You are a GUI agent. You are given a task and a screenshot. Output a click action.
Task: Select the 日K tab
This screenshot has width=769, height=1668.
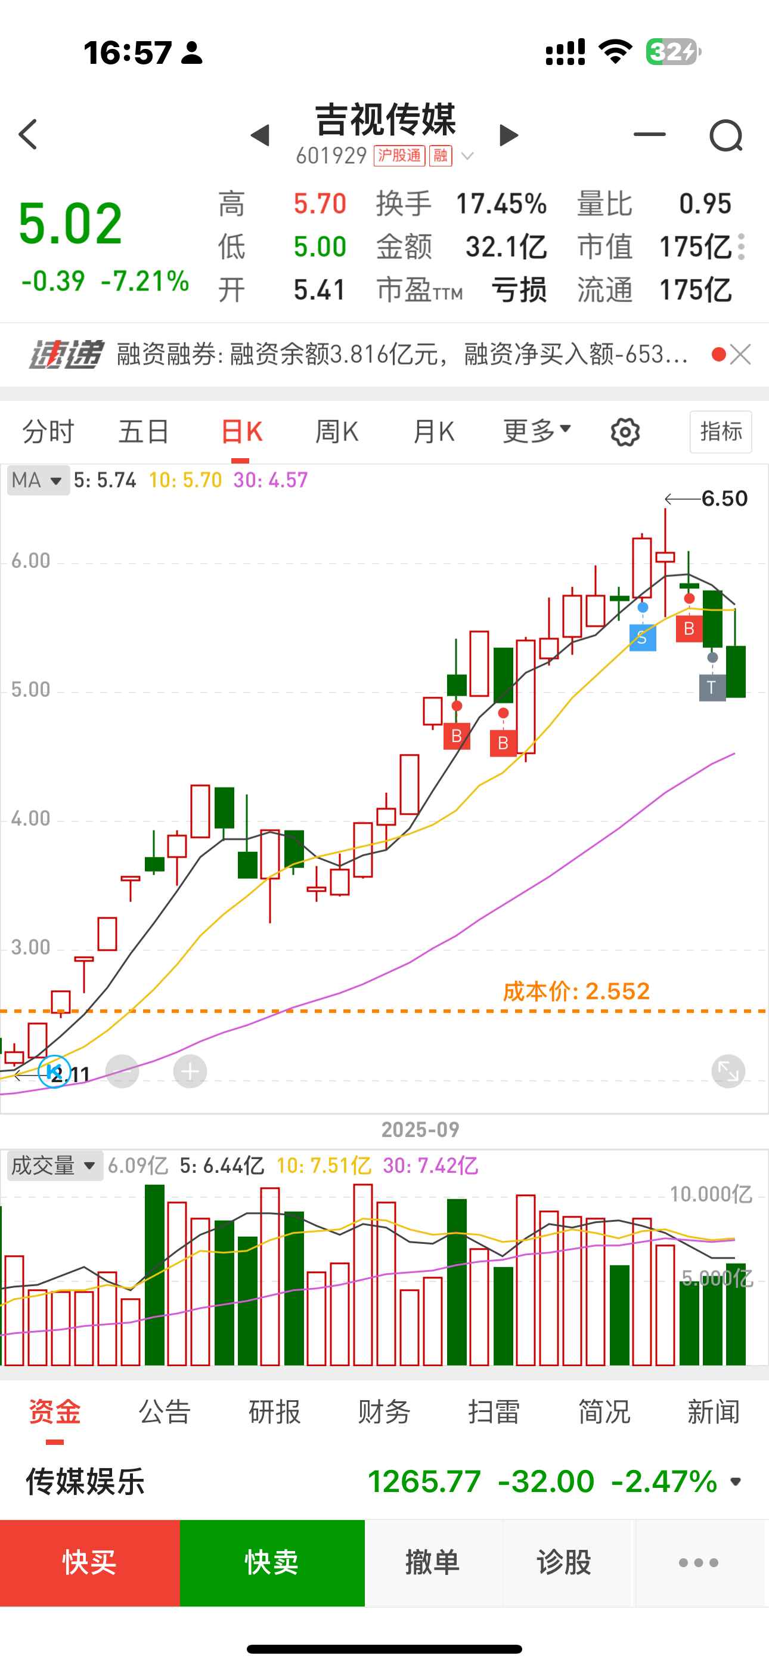coord(241,431)
